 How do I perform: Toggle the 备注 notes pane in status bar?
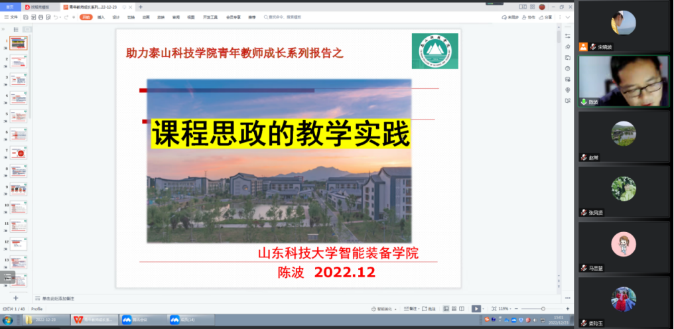tap(411, 309)
